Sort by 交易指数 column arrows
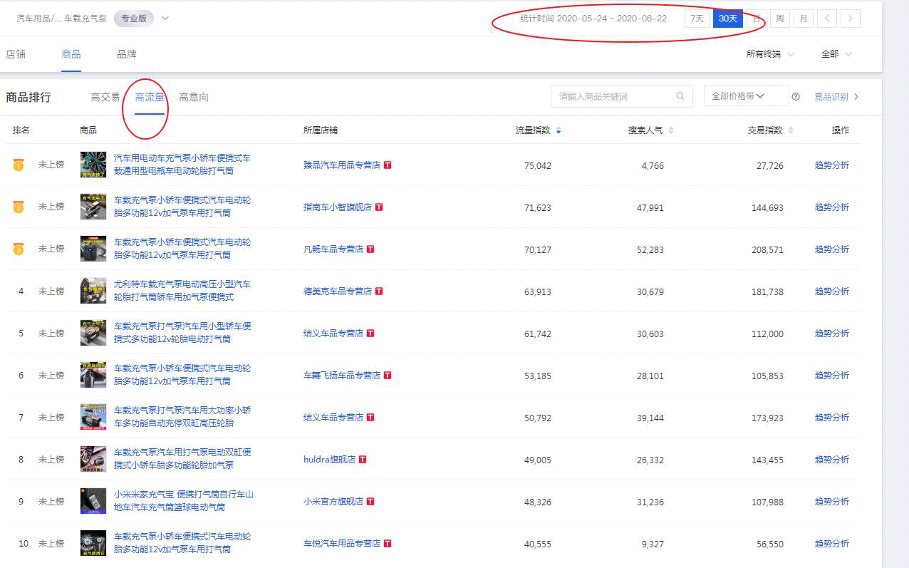 791,130
